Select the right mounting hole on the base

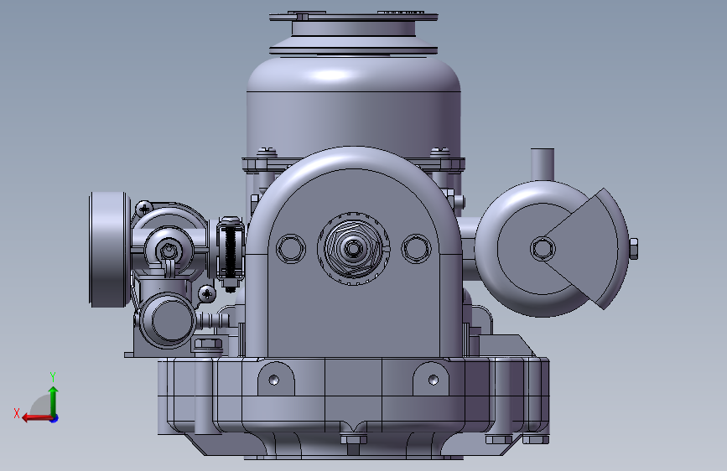point(433,380)
